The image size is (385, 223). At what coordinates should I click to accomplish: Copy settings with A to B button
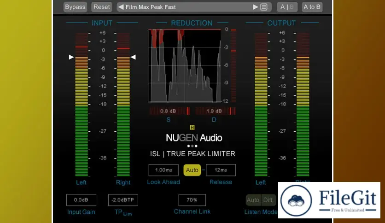(312, 7)
